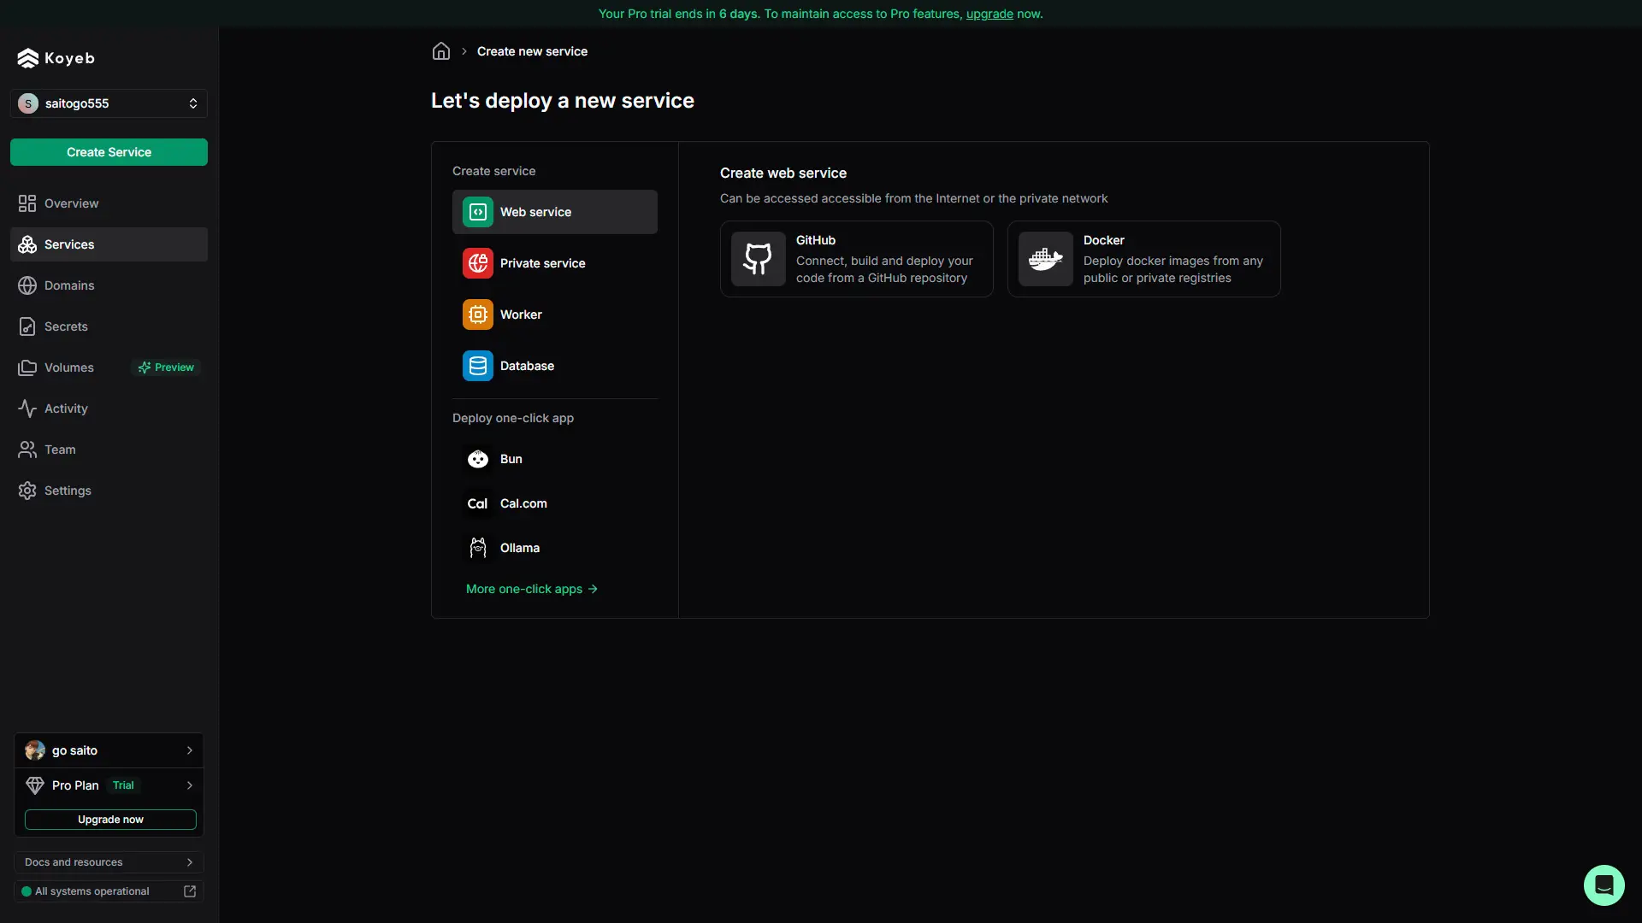Choose Docker deployment card

tap(1144, 259)
